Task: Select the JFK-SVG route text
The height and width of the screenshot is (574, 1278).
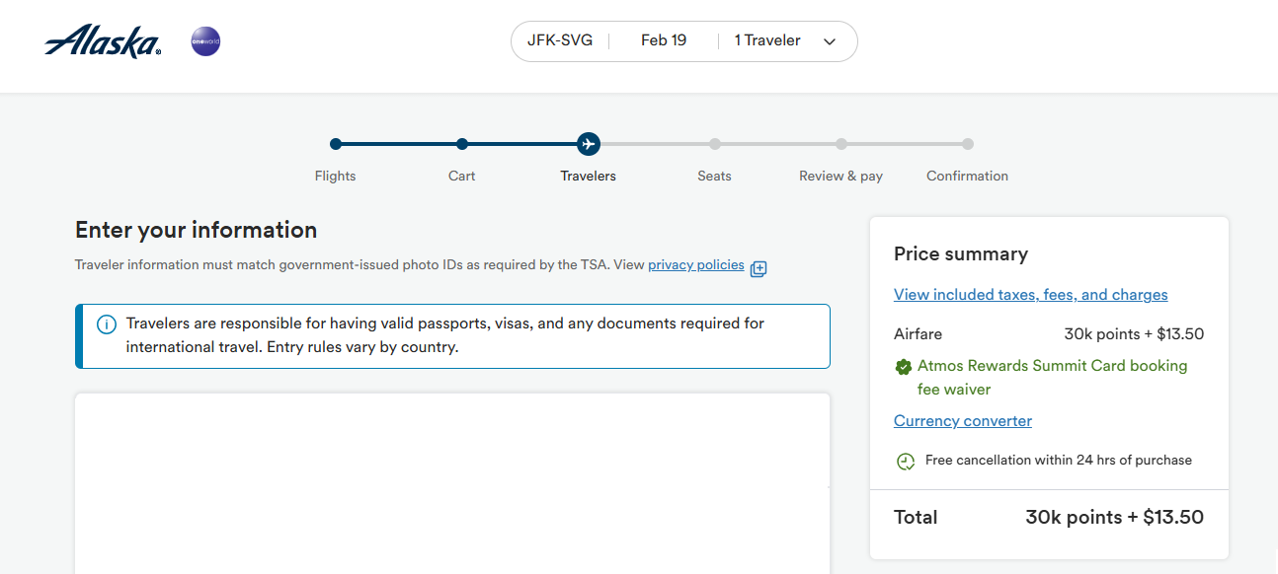Action: 560,40
